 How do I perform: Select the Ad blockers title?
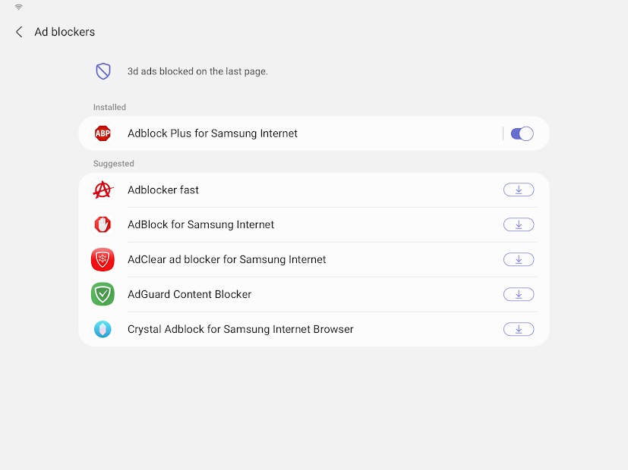(x=64, y=32)
